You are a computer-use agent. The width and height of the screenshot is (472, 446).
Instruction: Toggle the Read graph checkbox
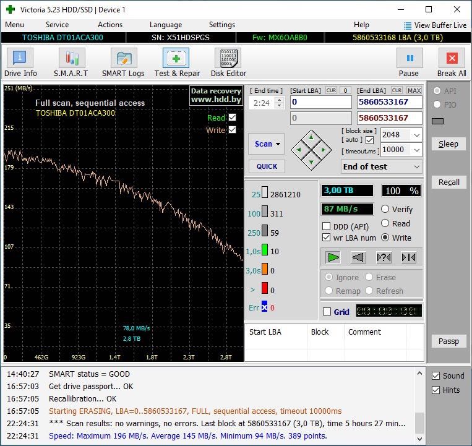coord(232,118)
